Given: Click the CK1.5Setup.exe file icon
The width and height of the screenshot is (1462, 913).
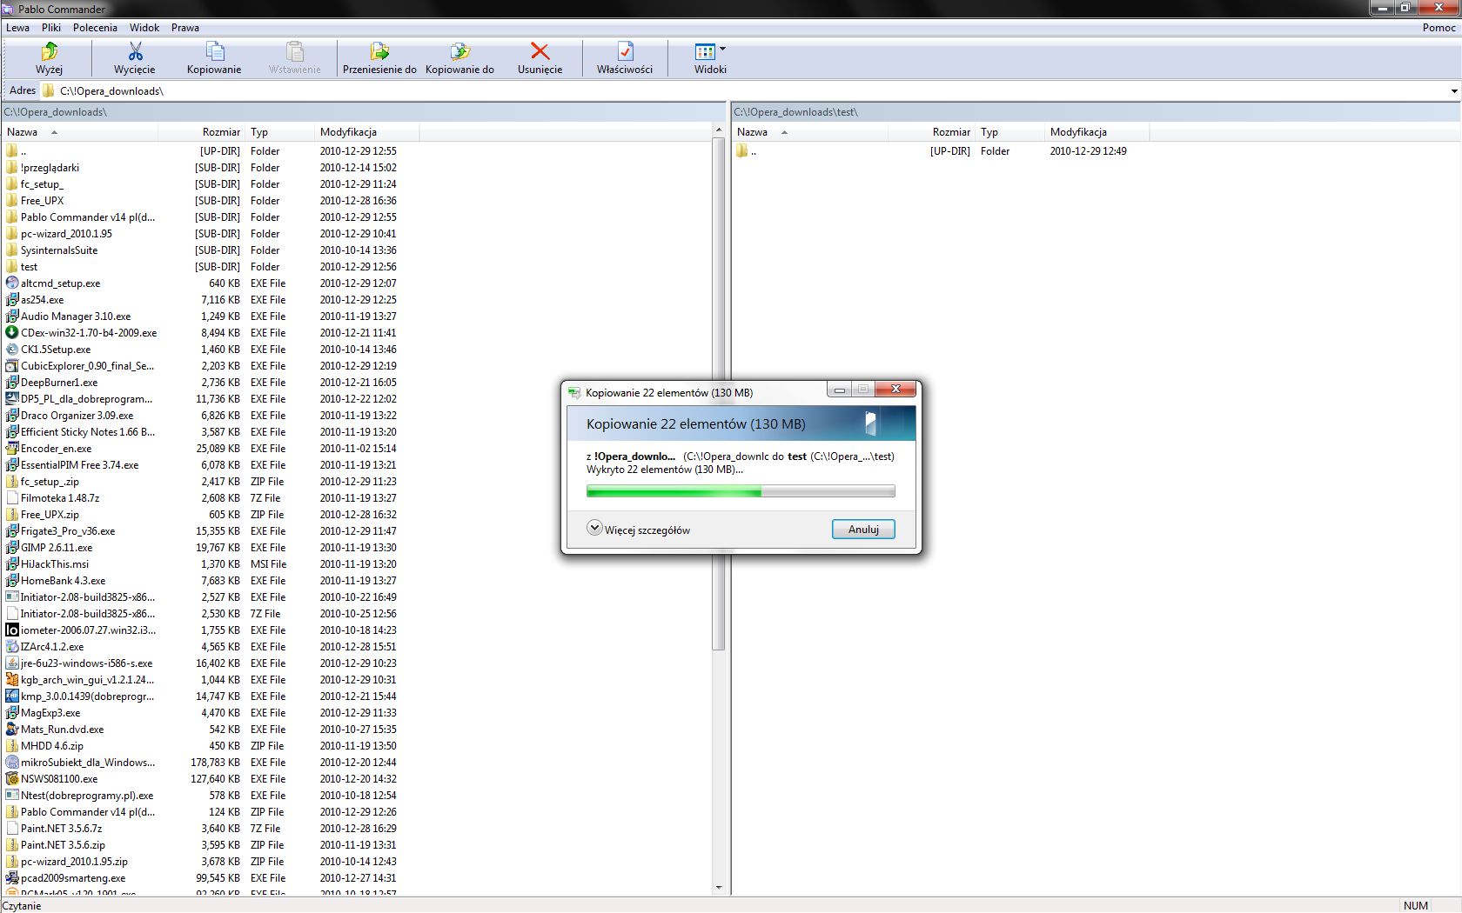Looking at the screenshot, I should coord(12,350).
